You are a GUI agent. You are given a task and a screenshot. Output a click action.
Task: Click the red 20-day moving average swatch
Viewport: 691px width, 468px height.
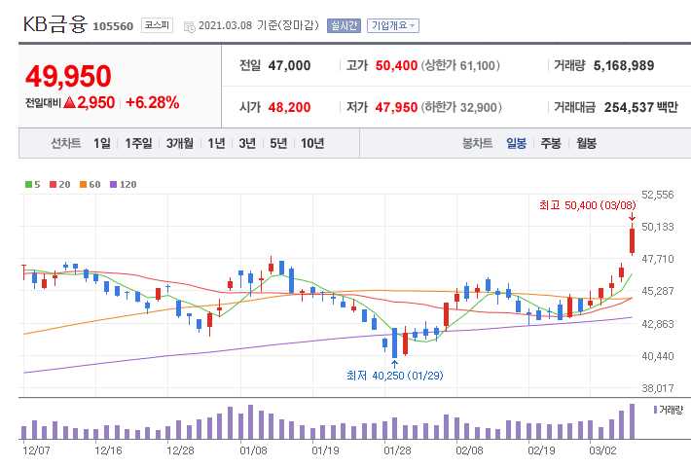pos(53,184)
